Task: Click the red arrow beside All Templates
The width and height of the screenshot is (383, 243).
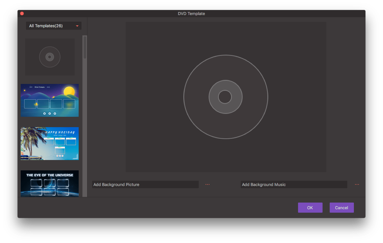Action: [77, 26]
